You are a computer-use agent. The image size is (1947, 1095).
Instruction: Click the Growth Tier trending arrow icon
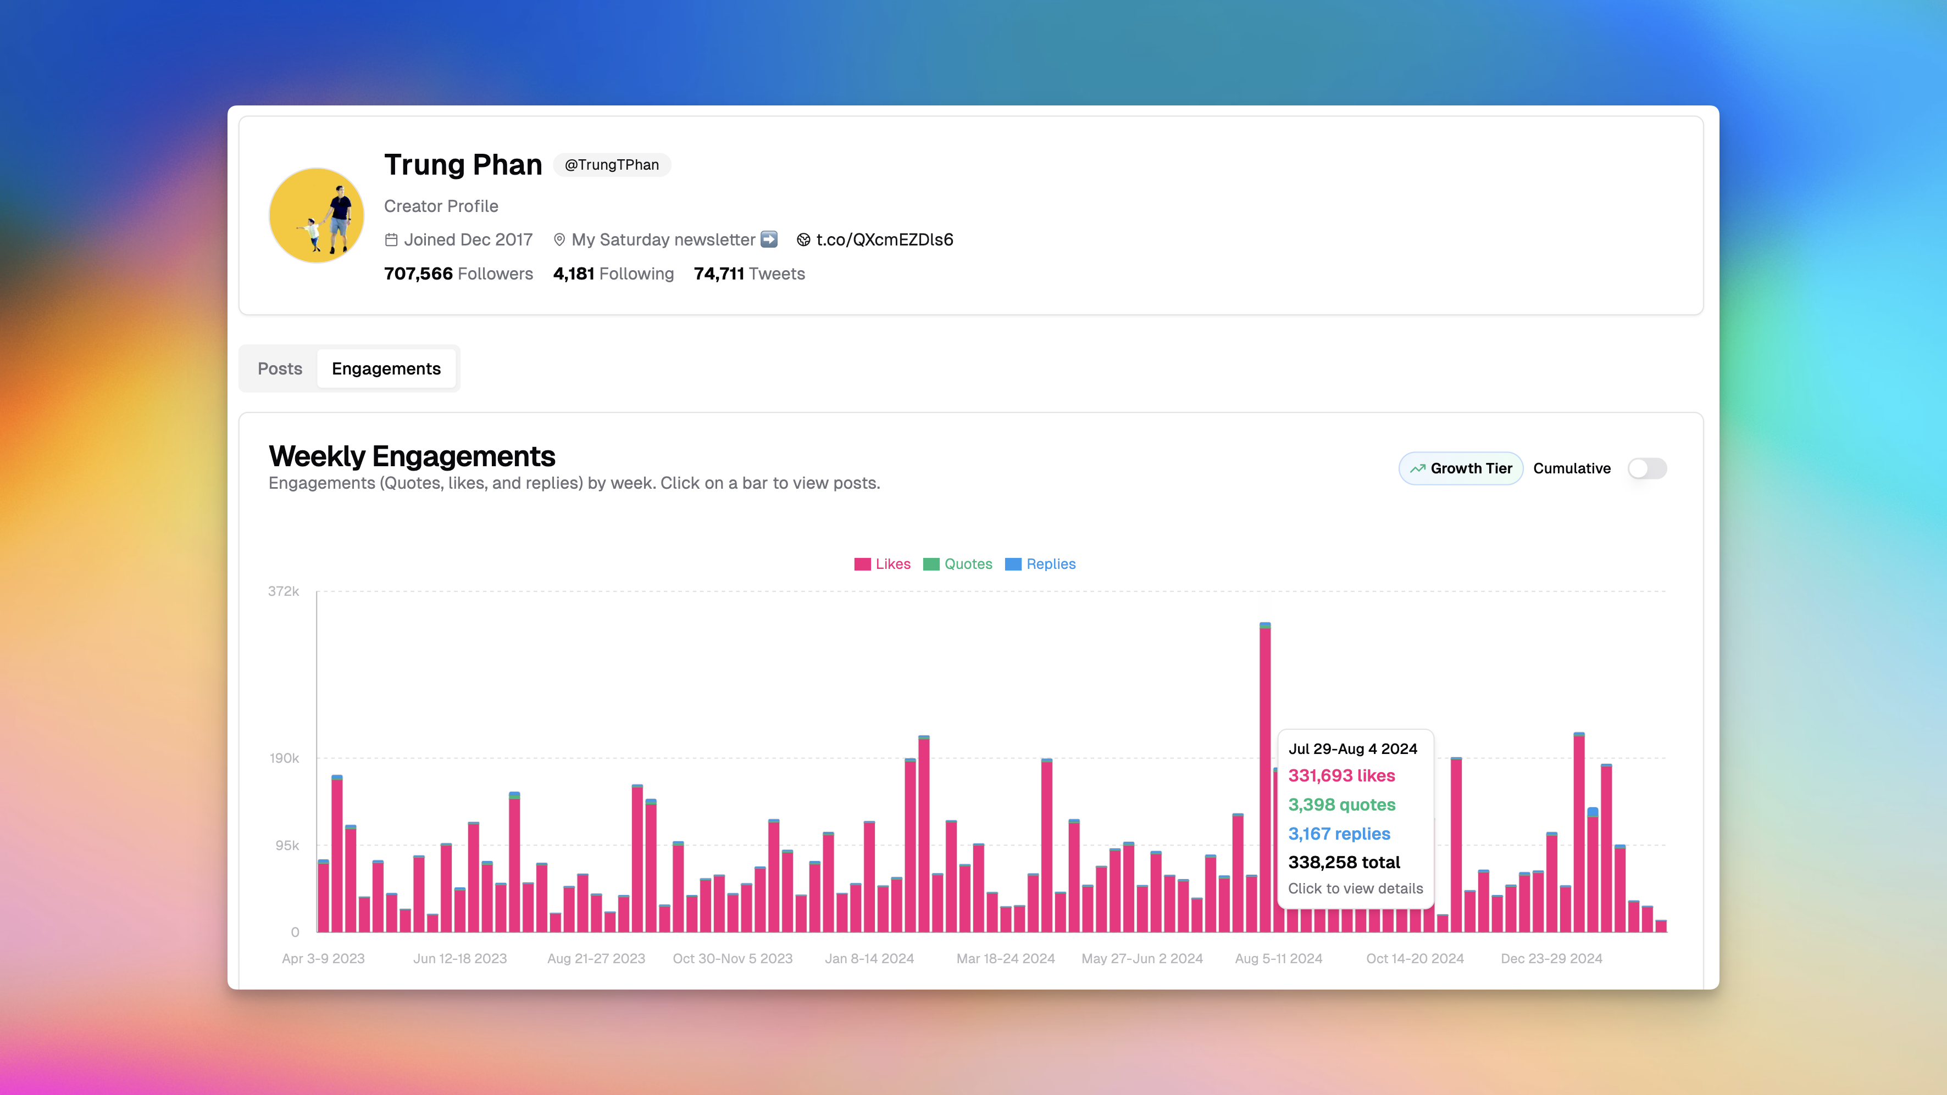pyautogui.click(x=1417, y=468)
